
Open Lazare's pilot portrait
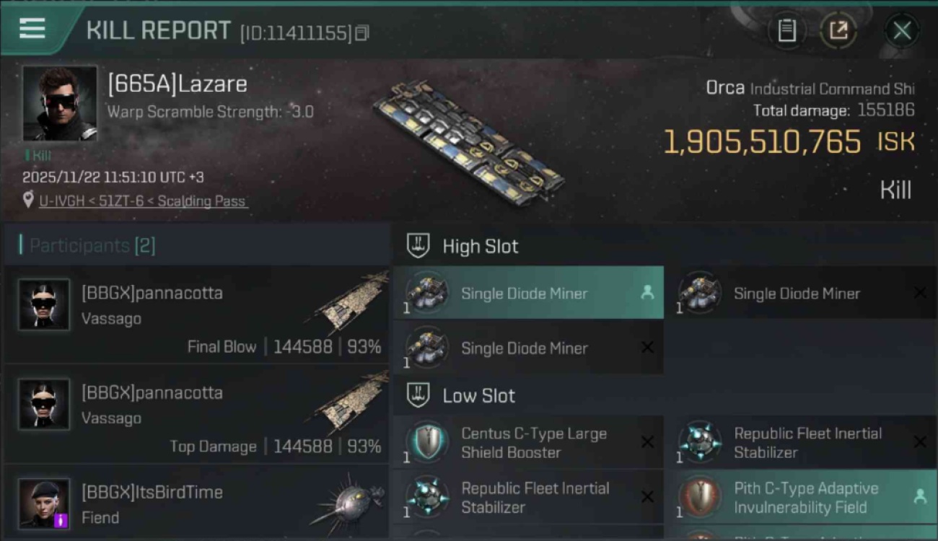(x=59, y=103)
